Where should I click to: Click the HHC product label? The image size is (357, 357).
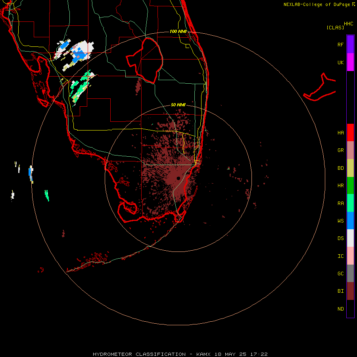[348, 24]
